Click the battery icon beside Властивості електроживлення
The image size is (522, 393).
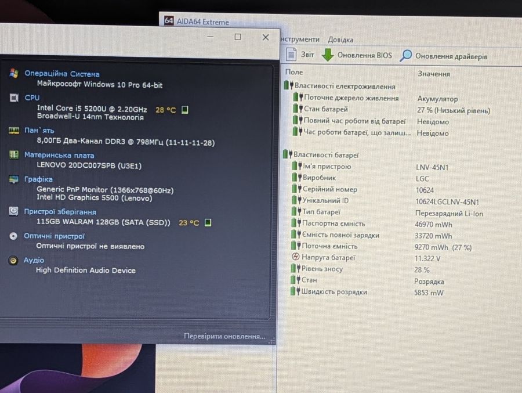point(288,85)
